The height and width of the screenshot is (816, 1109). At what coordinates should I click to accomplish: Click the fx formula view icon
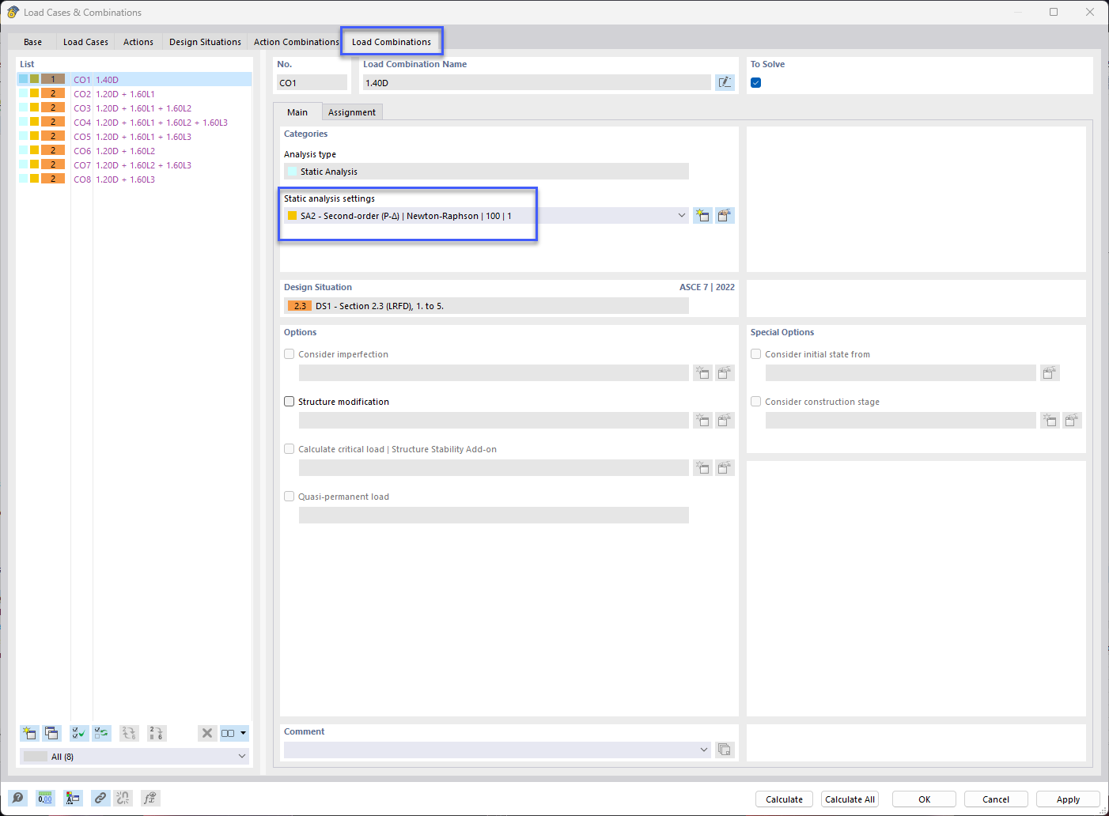point(150,798)
